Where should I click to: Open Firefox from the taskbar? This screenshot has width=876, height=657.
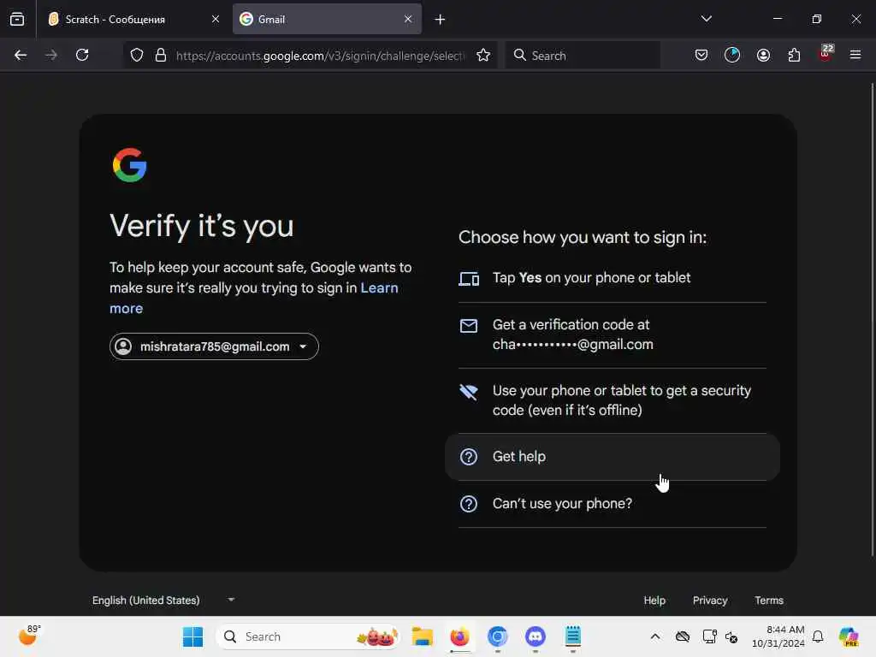[x=459, y=636]
